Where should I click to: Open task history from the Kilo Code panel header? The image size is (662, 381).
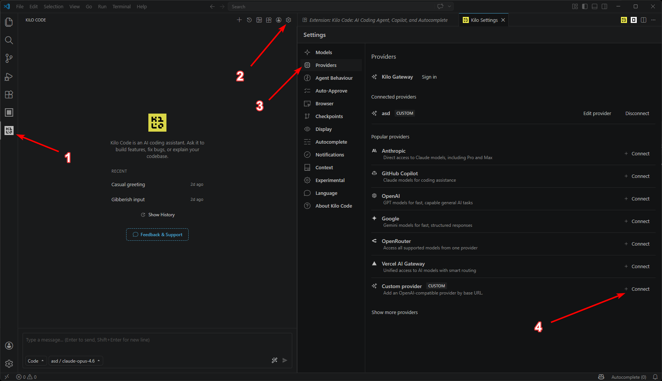[x=249, y=20]
